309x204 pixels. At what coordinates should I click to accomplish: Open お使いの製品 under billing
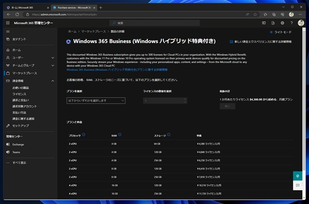[x=20, y=88]
